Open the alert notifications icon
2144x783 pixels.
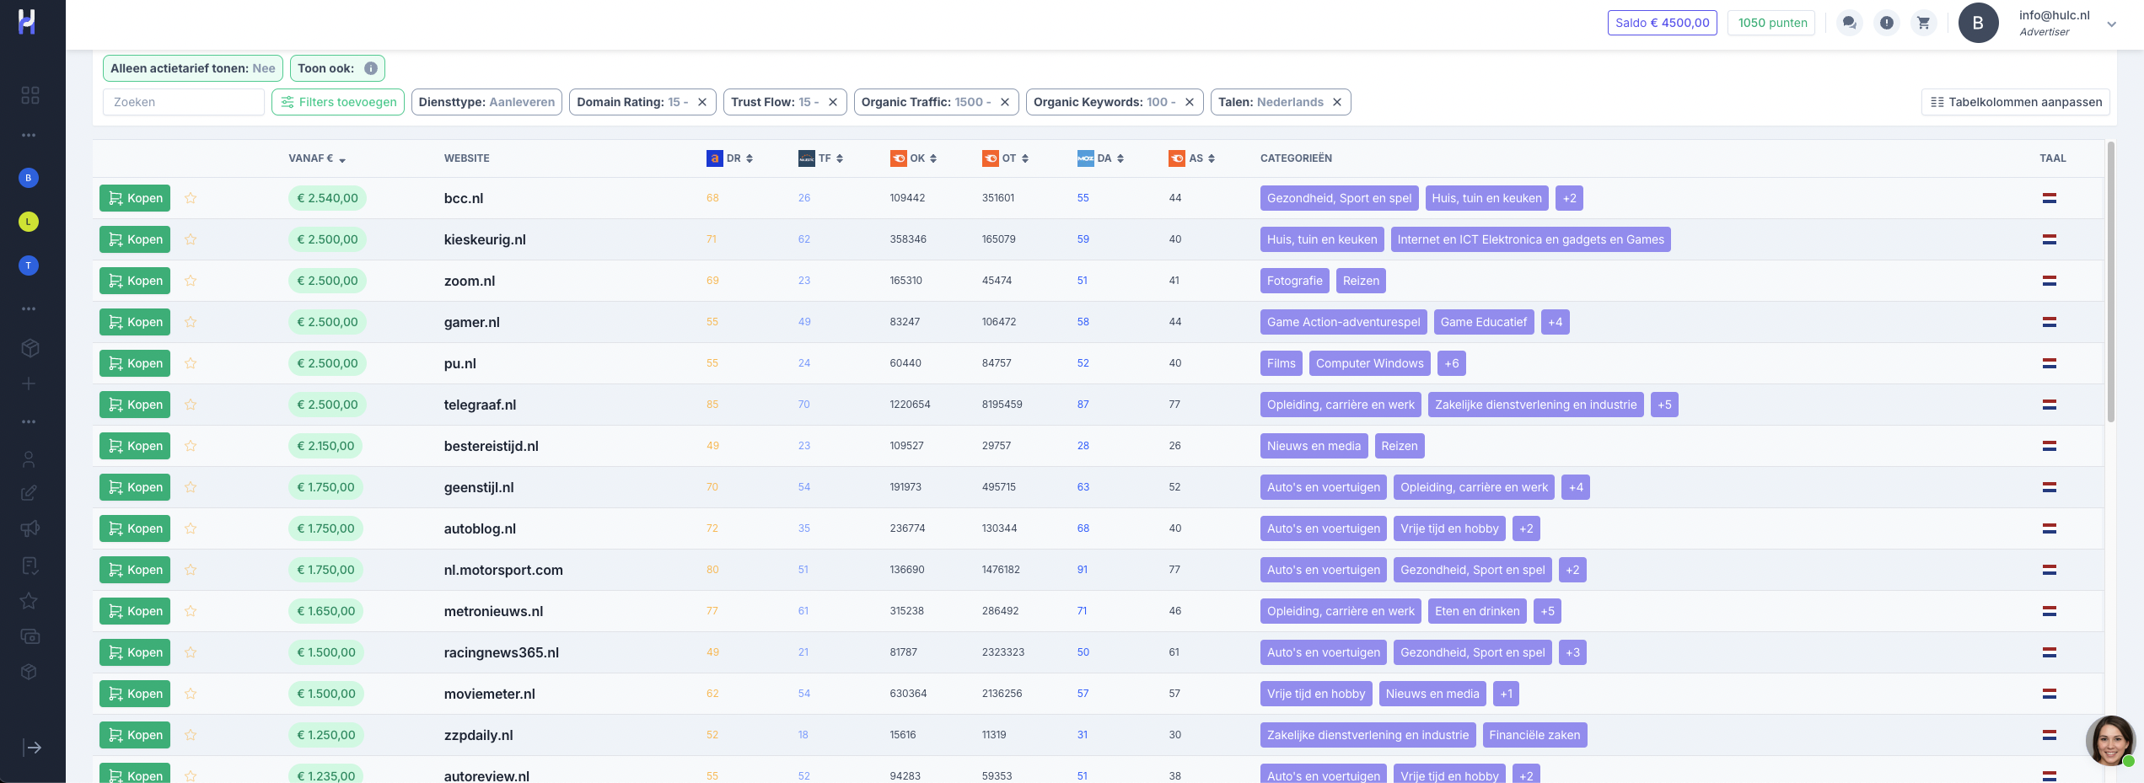pyautogui.click(x=1887, y=23)
